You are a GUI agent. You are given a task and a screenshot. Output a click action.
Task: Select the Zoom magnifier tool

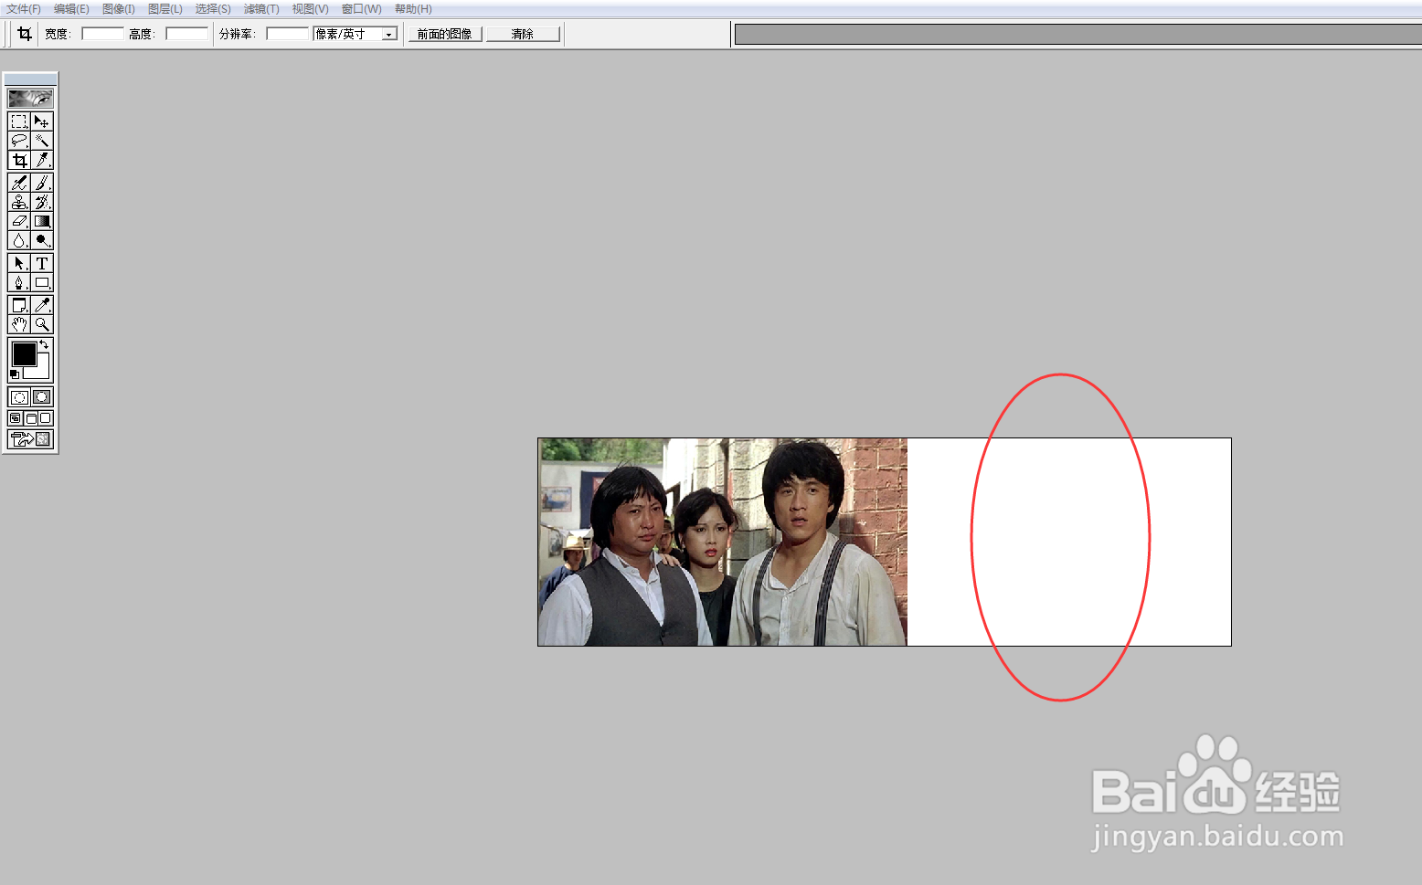(42, 324)
